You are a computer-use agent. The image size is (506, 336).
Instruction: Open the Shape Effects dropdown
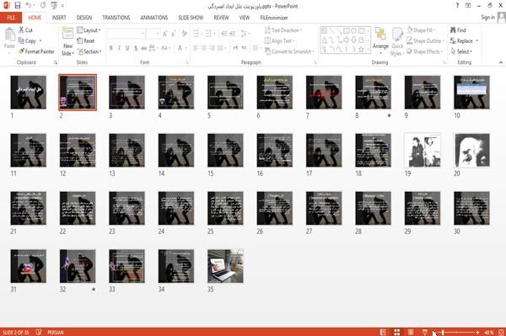(425, 51)
